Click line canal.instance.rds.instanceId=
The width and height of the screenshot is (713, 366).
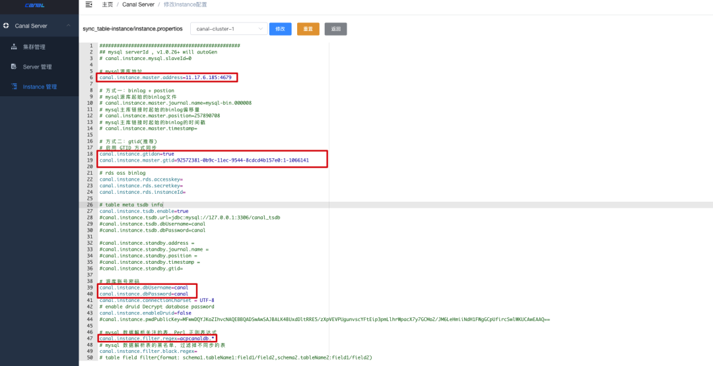click(x=143, y=192)
